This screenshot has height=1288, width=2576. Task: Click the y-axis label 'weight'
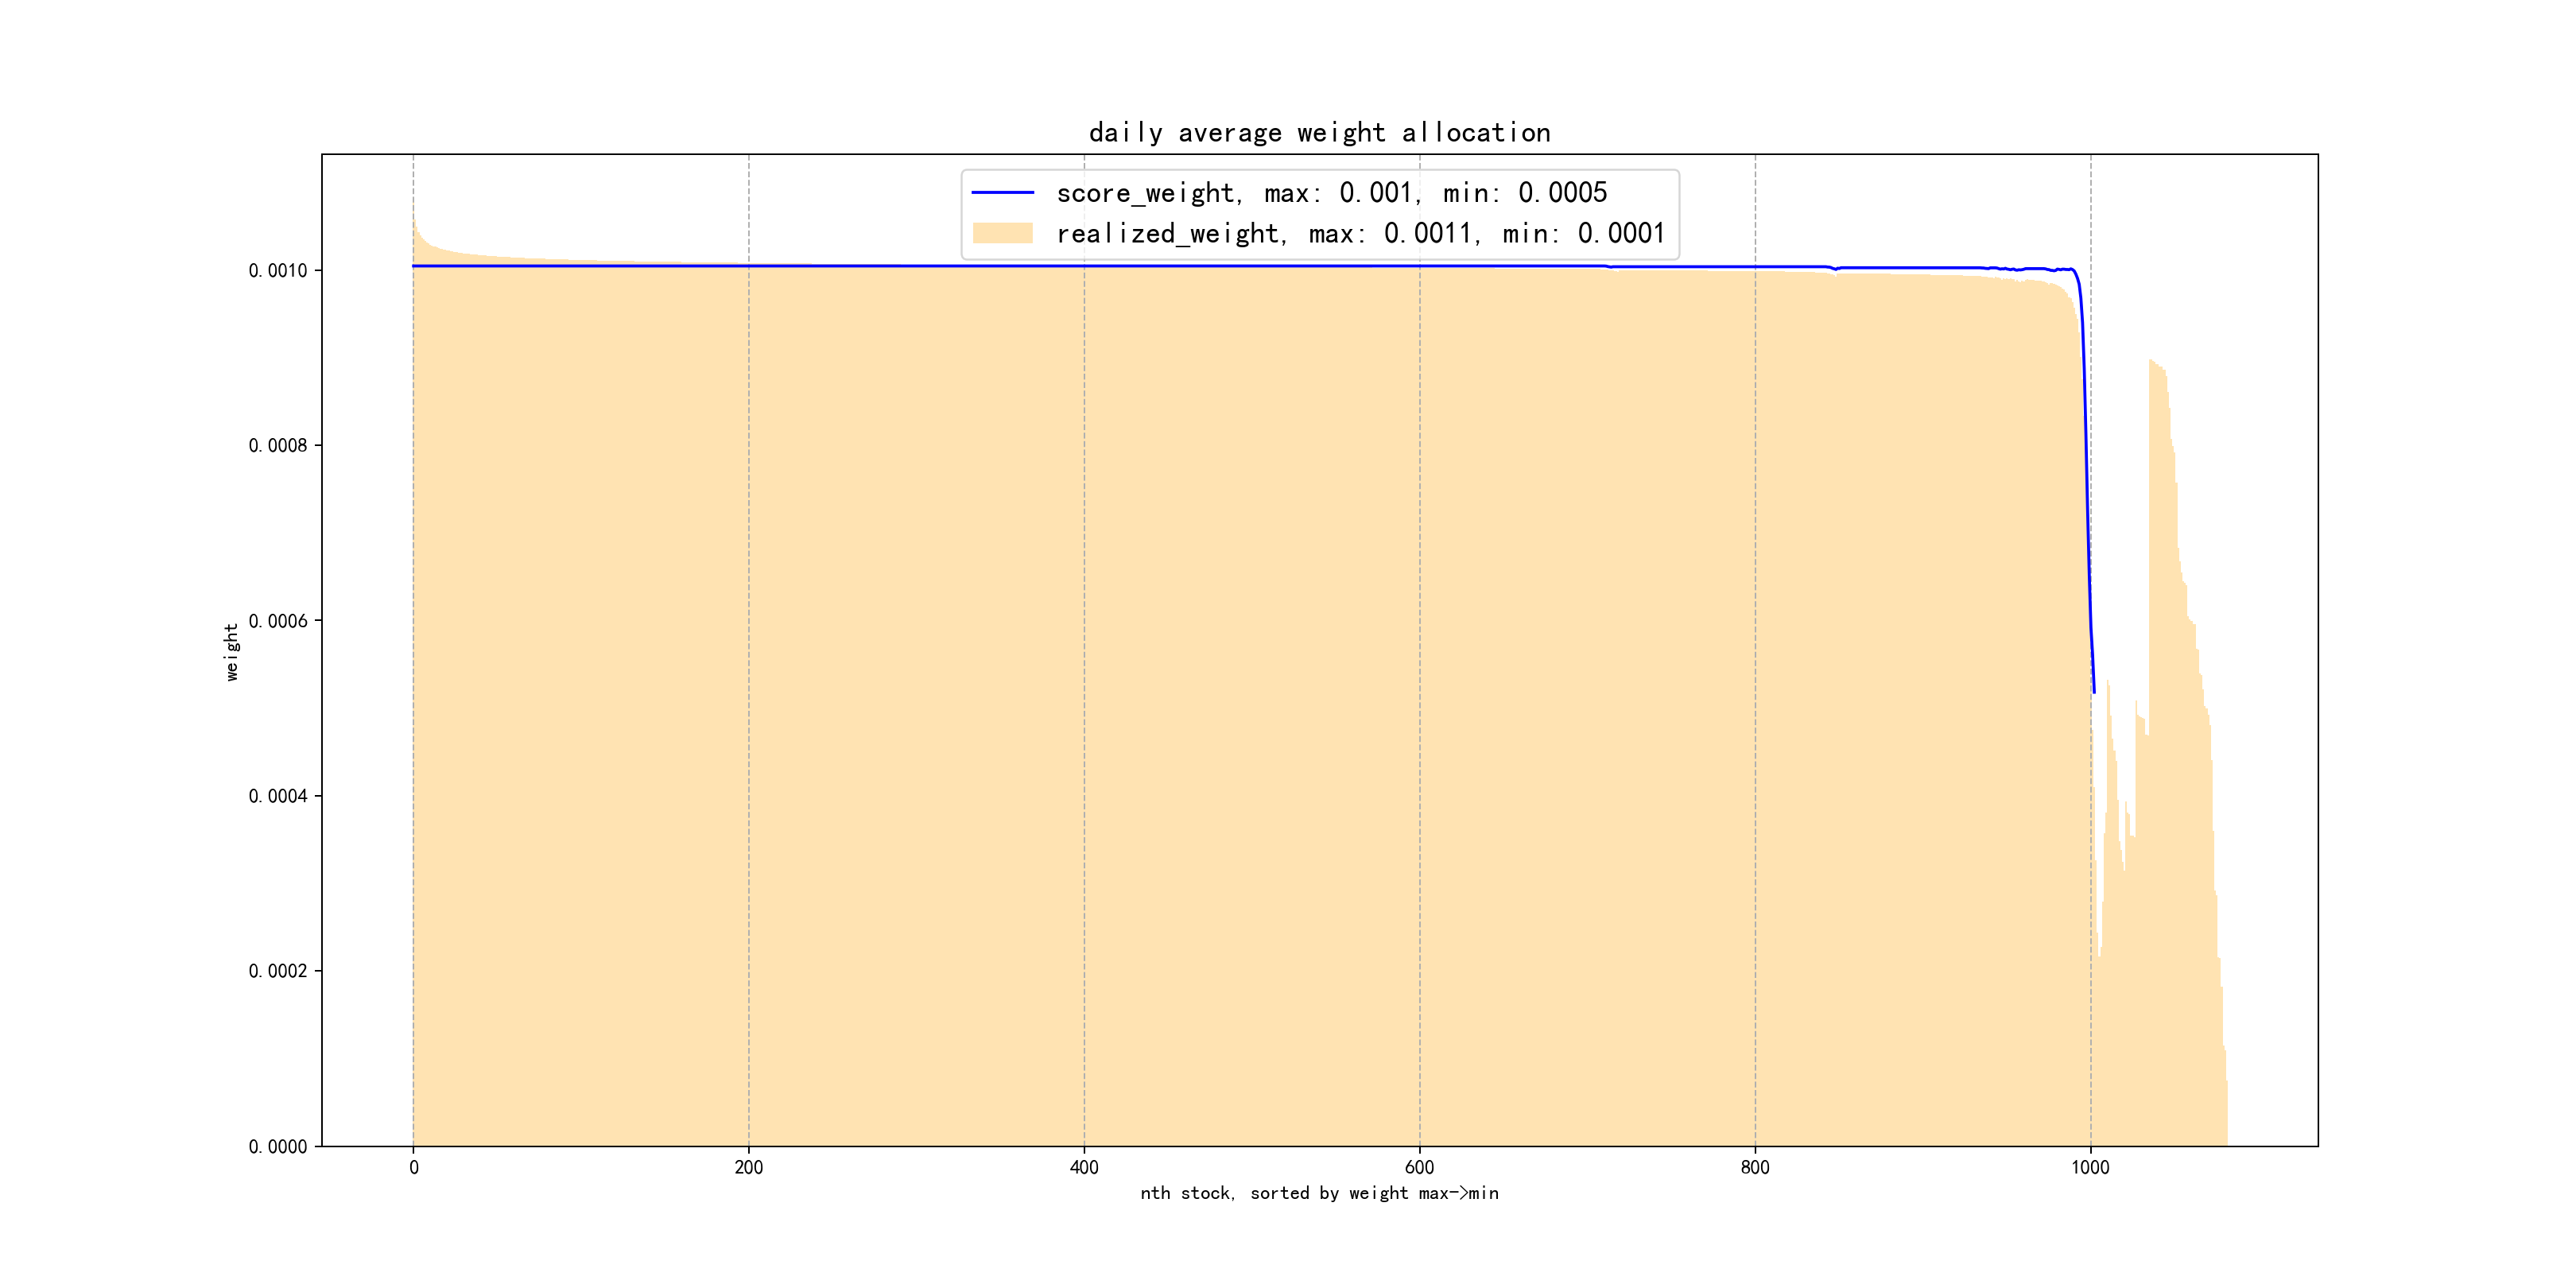232,652
